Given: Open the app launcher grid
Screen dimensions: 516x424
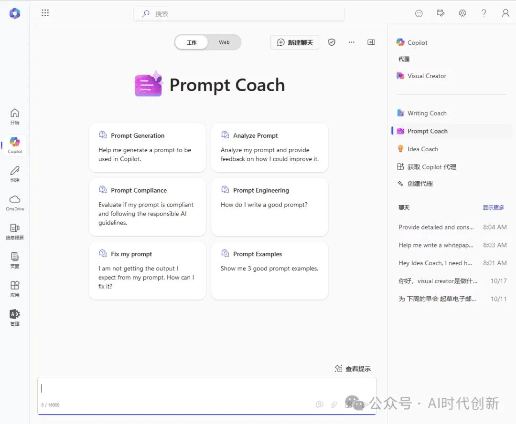Looking at the screenshot, I should coord(45,13).
